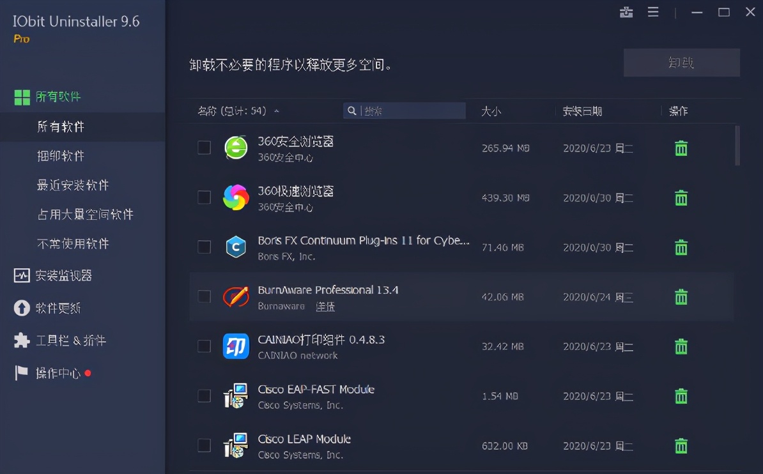
Task: Sort the list by the 大小 column
Action: click(491, 111)
